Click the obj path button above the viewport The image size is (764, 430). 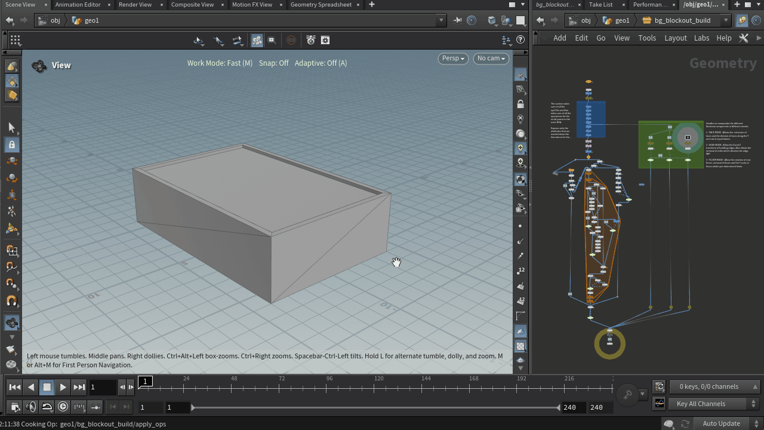click(49, 20)
